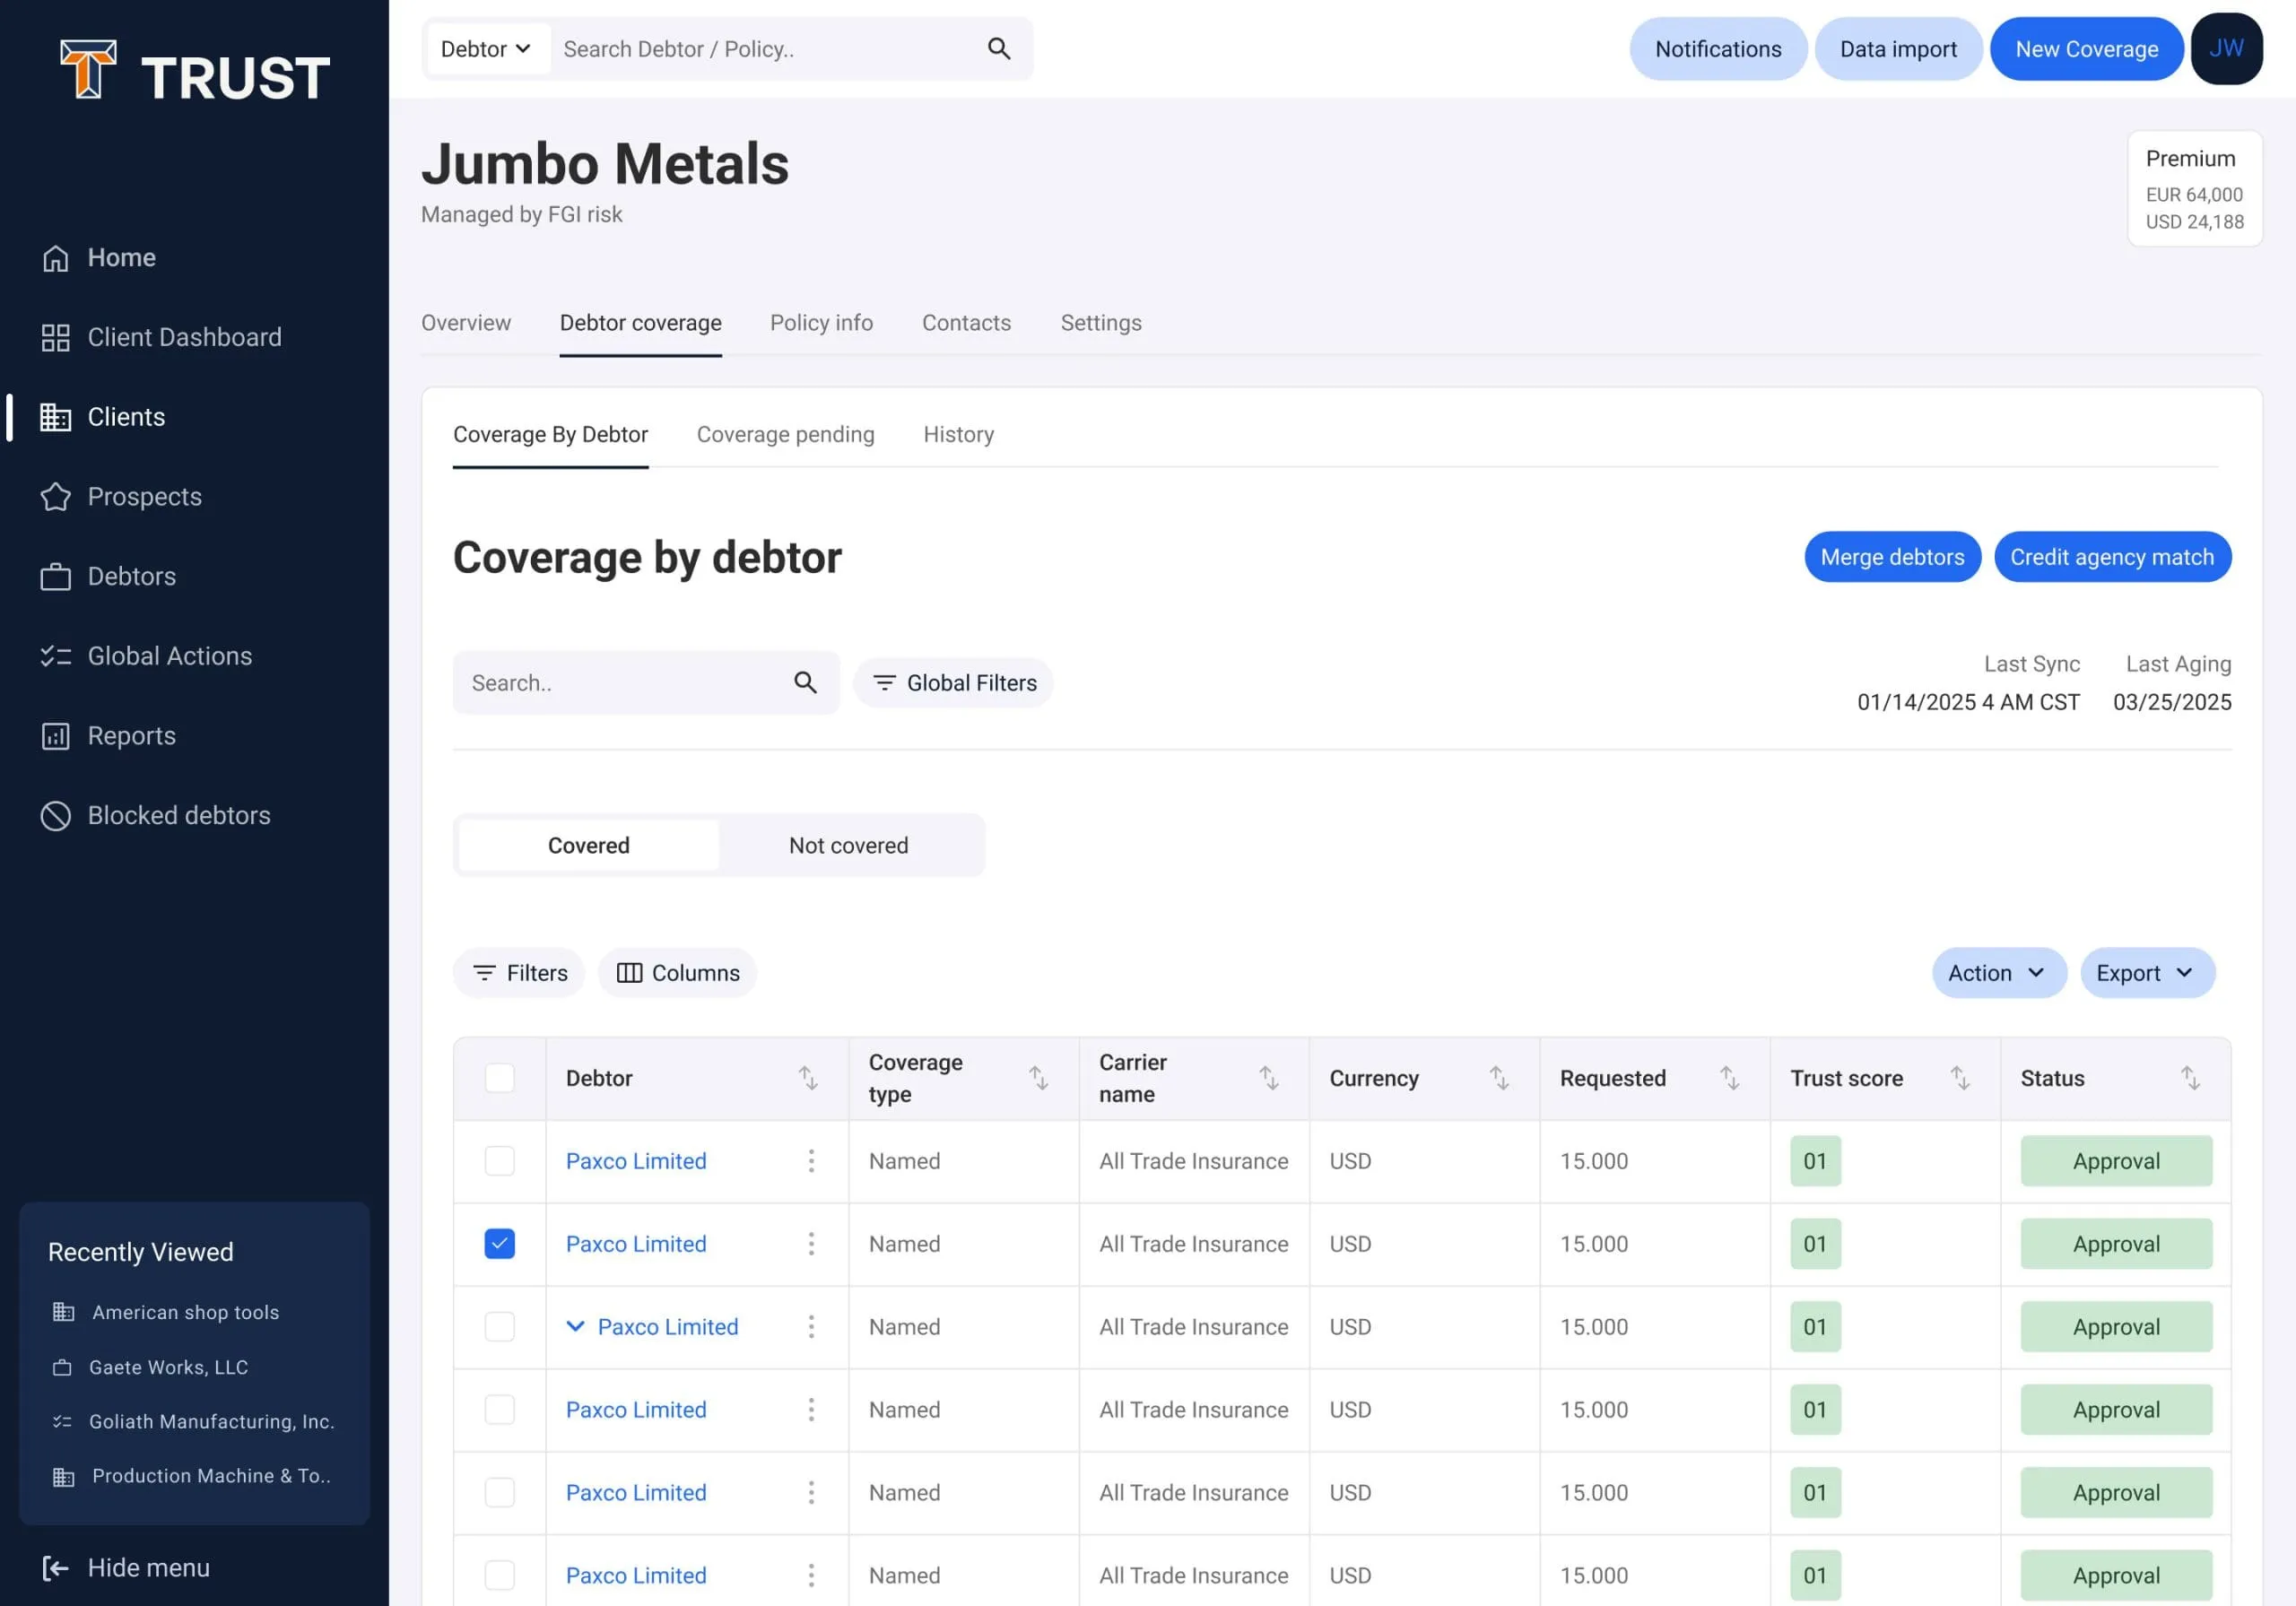Switch to the Policy info tab
The height and width of the screenshot is (1606, 2296).
pyautogui.click(x=821, y=323)
